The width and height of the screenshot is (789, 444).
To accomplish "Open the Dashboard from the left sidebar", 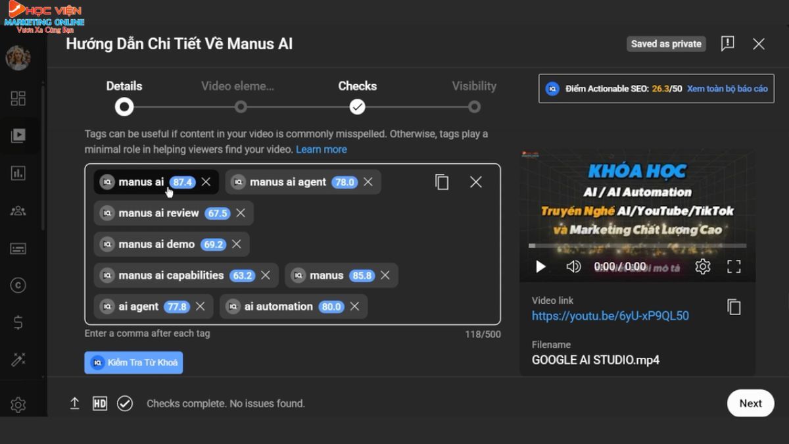I will pyautogui.click(x=18, y=99).
